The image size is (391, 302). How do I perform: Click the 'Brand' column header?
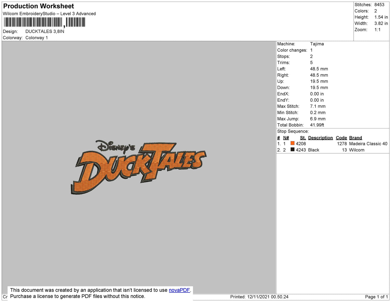pos(356,138)
